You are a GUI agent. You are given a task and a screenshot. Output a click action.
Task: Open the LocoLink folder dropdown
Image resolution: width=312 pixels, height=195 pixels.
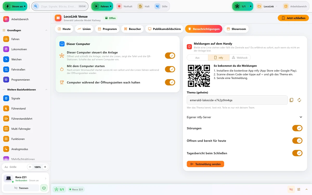[x=267, y=6]
